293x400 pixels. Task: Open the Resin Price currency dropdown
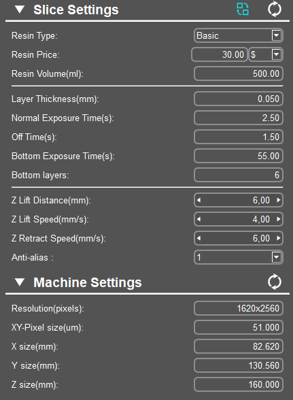266,54
